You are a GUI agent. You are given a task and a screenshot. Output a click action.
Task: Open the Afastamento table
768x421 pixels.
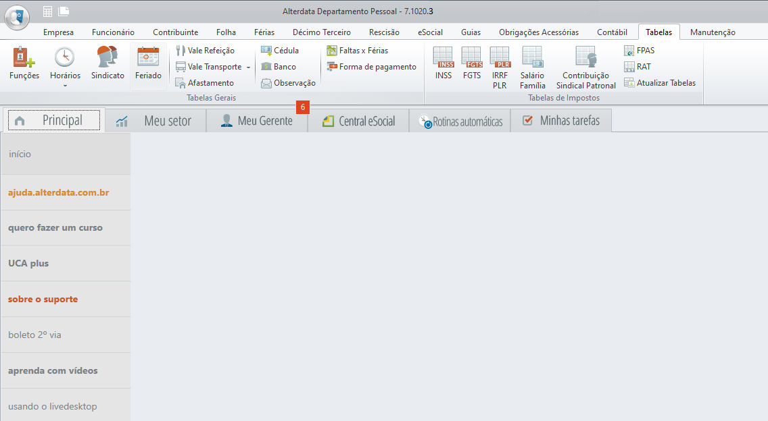(205, 82)
